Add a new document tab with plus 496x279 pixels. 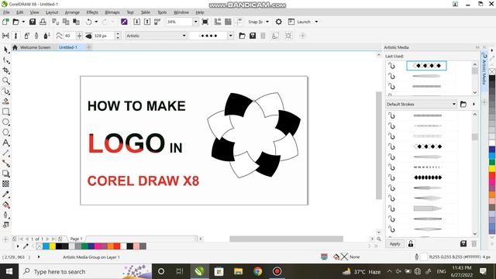click(x=89, y=47)
